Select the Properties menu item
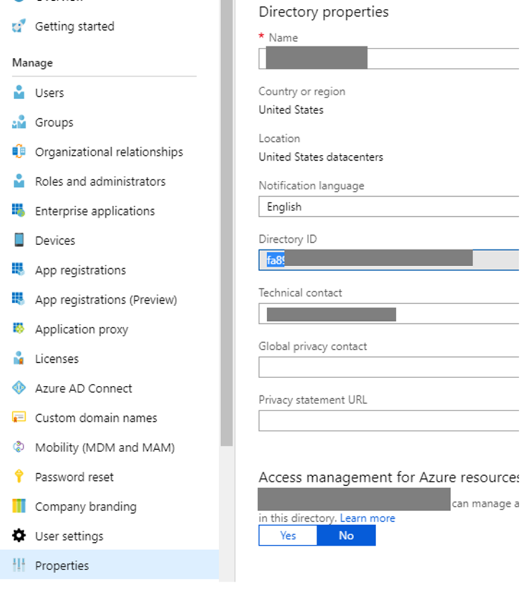The width and height of the screenshot is (531, 605). point(109,565)
